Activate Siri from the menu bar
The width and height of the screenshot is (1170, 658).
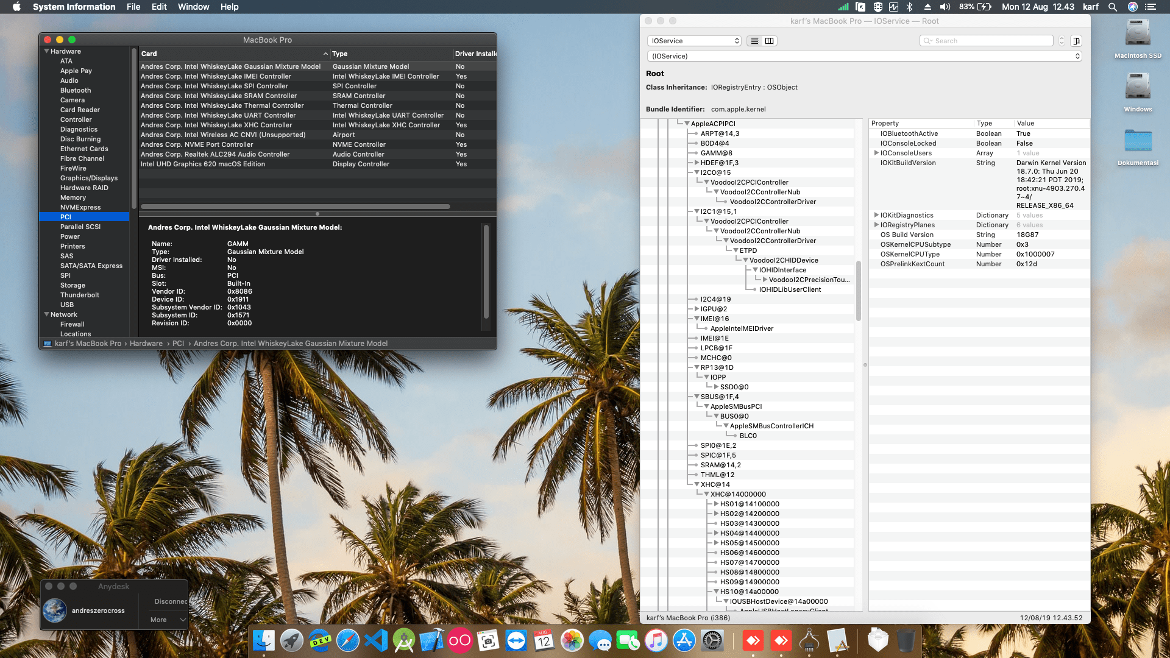[1133, 7]
